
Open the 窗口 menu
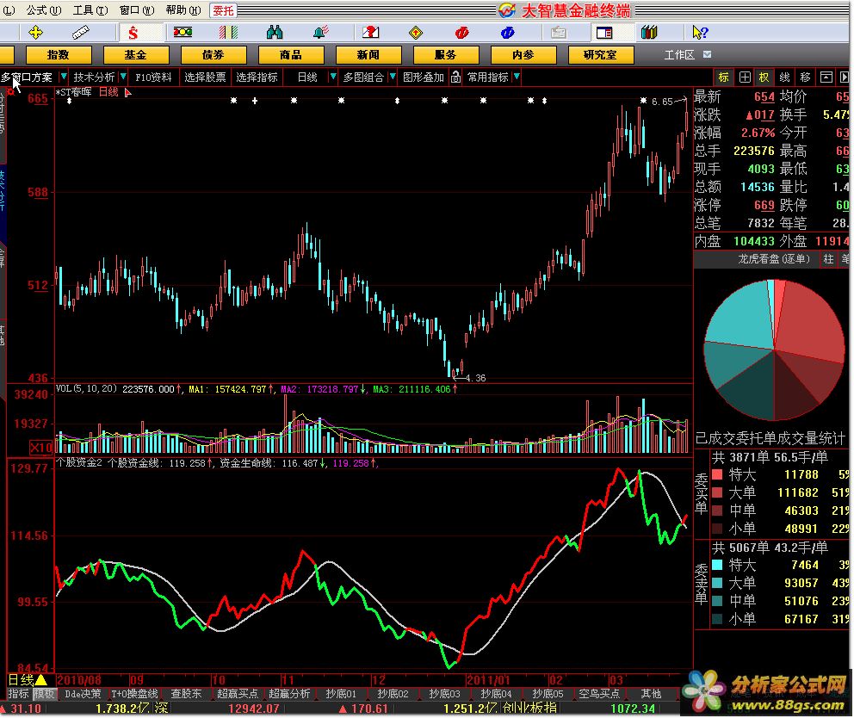point(137,10)
